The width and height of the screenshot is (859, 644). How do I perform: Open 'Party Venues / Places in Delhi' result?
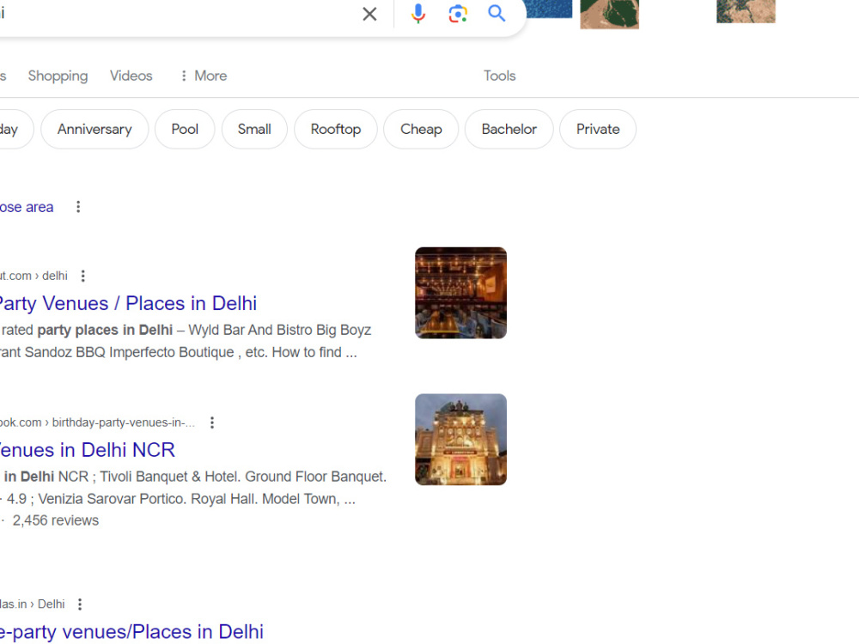point(128,303)
